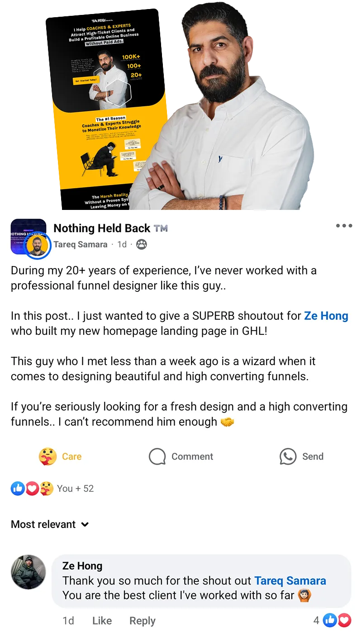The image size is (362, 637).
Task: Open the landing page preview image
Action: (x=106, y=109)
